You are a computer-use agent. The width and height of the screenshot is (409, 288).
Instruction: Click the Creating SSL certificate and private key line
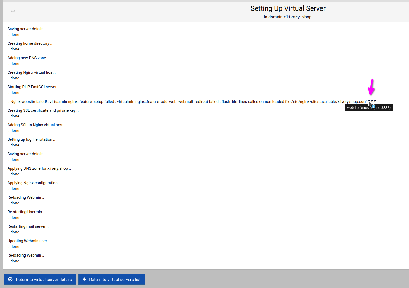pyautogui.click(x=43, y=110)
